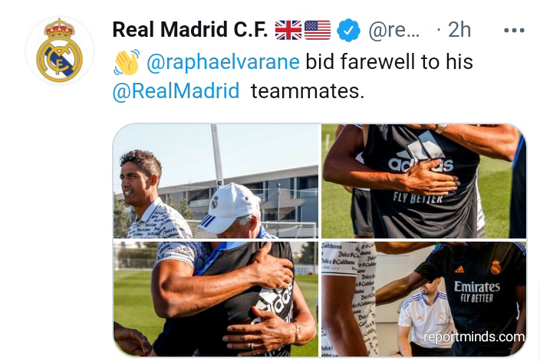540x362 pixels.
Task: Open Real Madrid crest profile picture
Action: tap(60, 51)
